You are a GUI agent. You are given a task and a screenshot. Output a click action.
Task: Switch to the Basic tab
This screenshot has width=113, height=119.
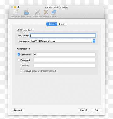coord(62,24)
